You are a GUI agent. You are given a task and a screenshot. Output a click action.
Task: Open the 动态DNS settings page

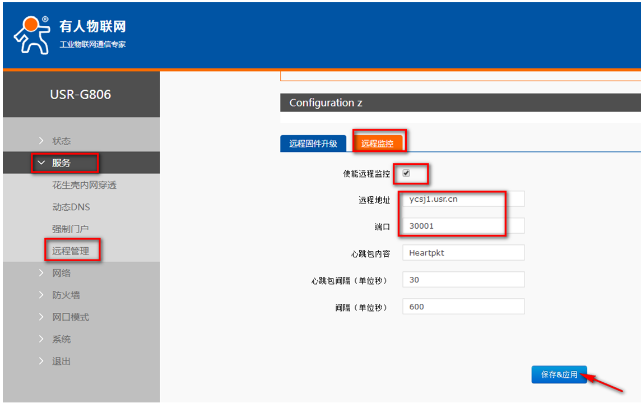tap(71, 207)
